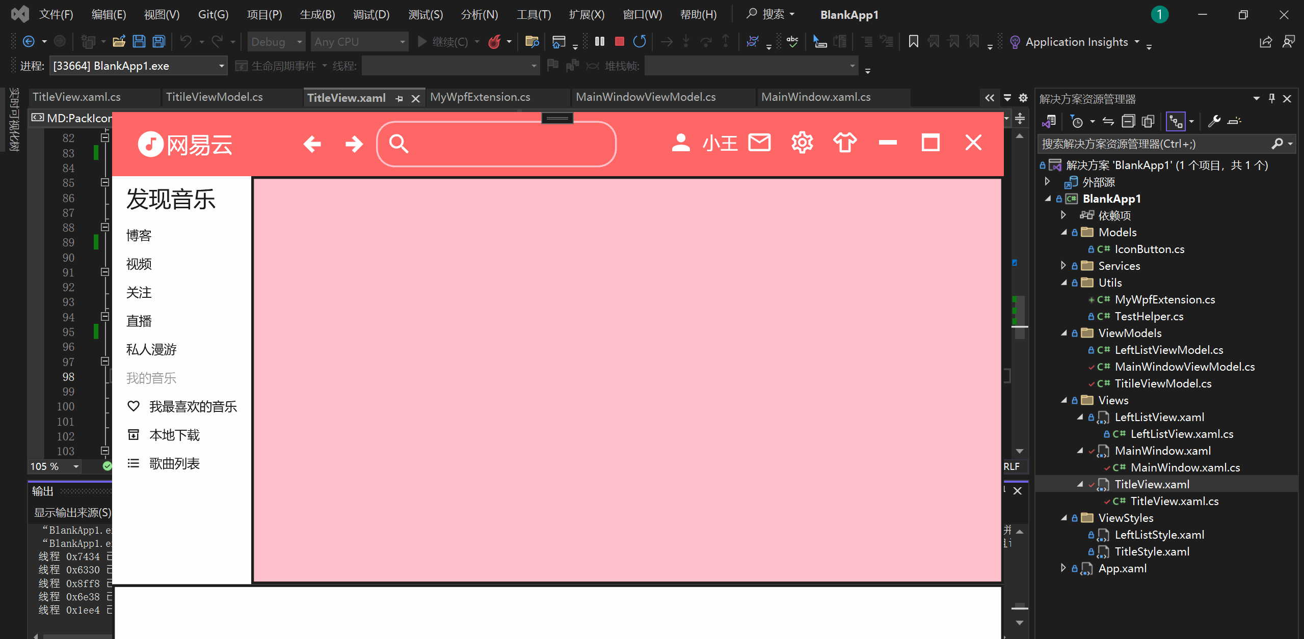This screenshot has width=1304, height=639.
Task: Click the notification bell/mail icon
Action: coord(758,143)
